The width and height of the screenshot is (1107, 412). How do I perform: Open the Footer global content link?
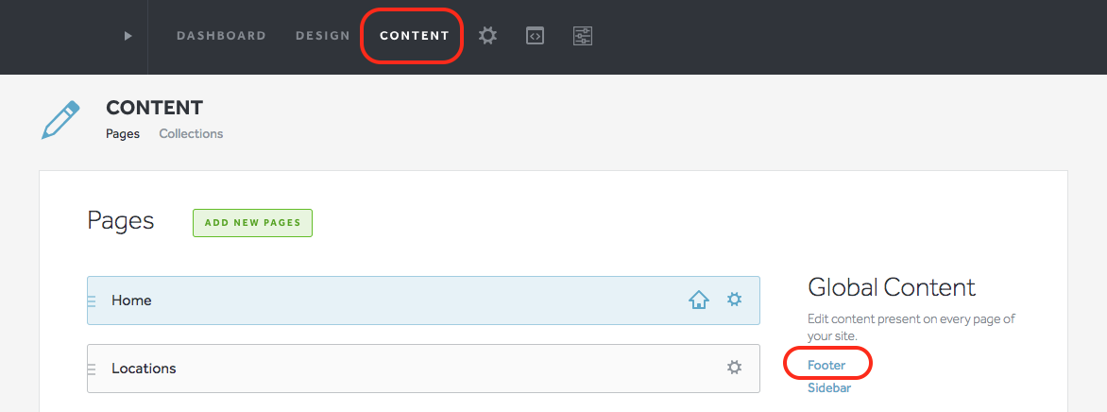pyautogui.click(x=826, y=366)
